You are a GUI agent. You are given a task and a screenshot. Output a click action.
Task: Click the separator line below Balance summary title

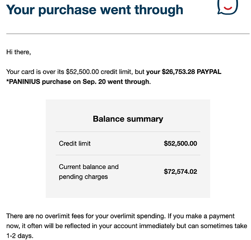tap(128, 132)
